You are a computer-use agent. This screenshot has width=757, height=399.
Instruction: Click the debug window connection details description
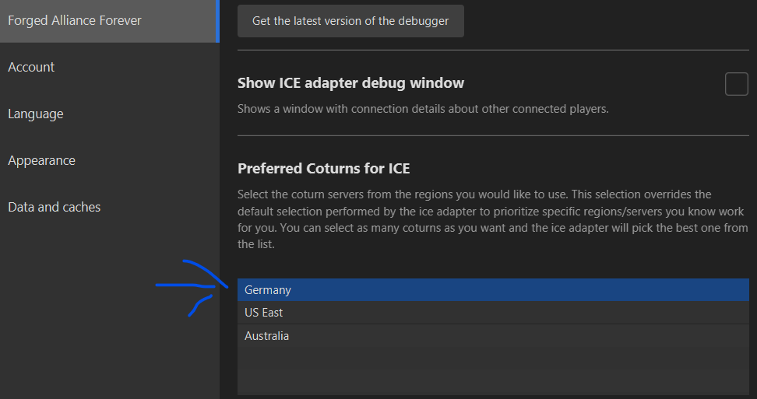[x=423, y=109]
